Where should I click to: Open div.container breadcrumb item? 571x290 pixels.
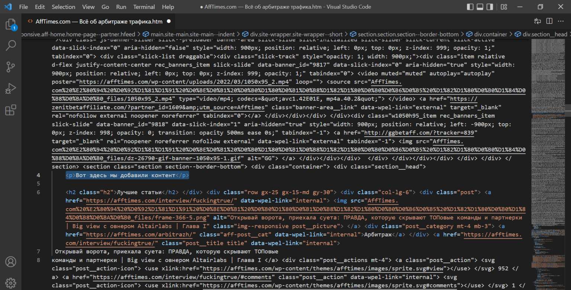tap(487, 34)
